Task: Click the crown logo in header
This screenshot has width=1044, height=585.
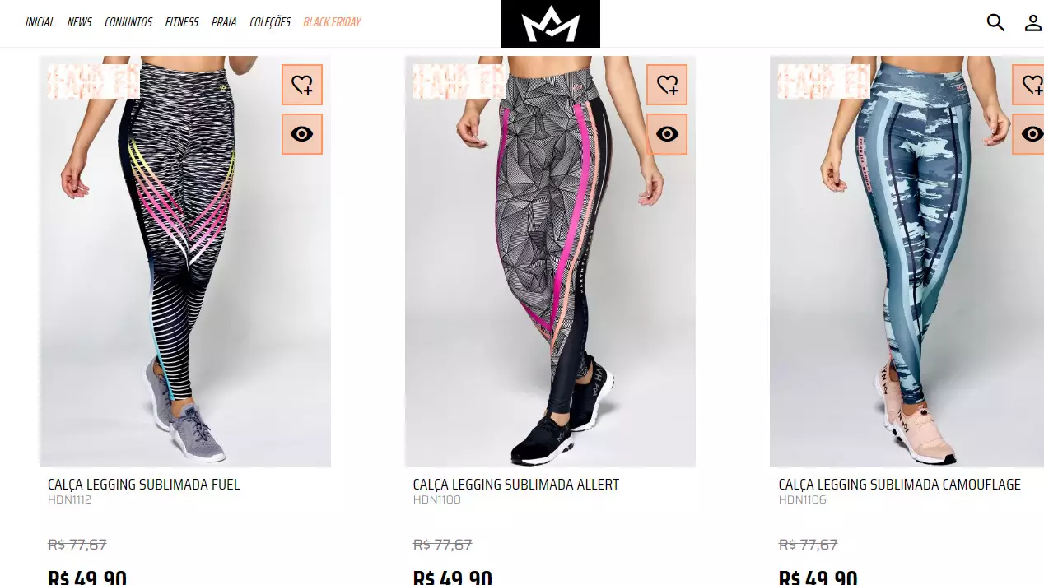Action: click(551, 24)
